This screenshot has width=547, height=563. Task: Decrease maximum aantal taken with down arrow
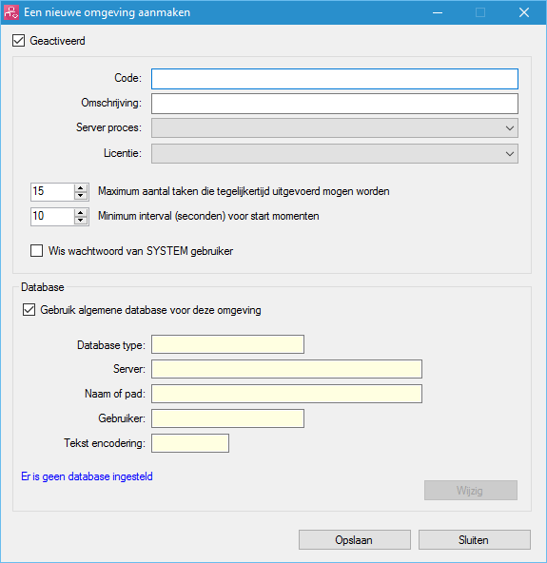click(x=81, y=196)
